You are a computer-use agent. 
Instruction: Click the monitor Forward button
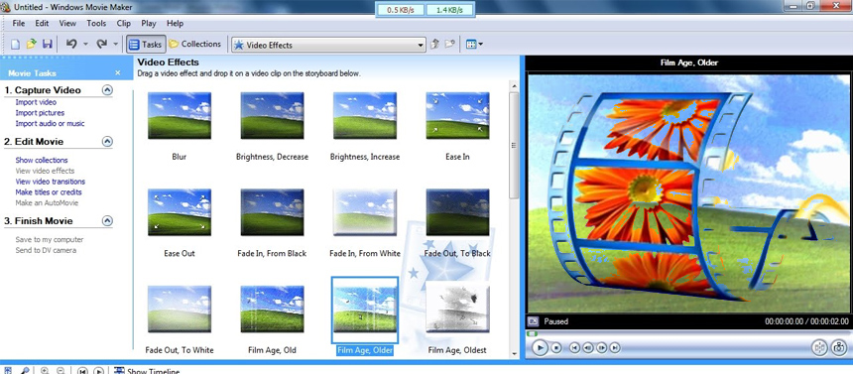[x=615, y=347]
